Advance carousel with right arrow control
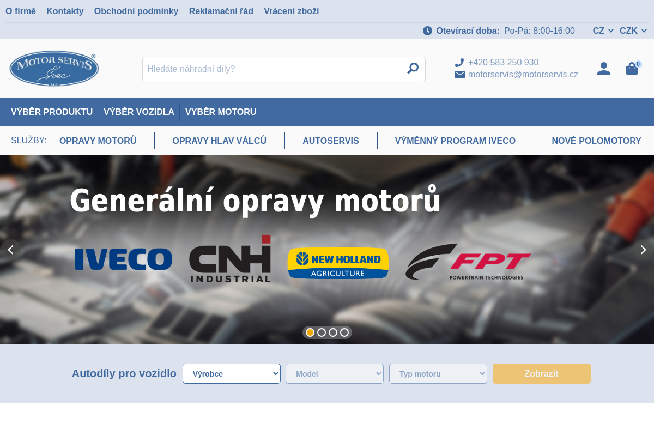Screen dimensions: 654x436 [x=643, y=249]
